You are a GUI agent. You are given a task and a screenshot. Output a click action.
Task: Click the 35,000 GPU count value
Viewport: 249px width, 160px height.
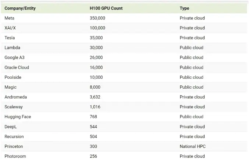(96, 38)
